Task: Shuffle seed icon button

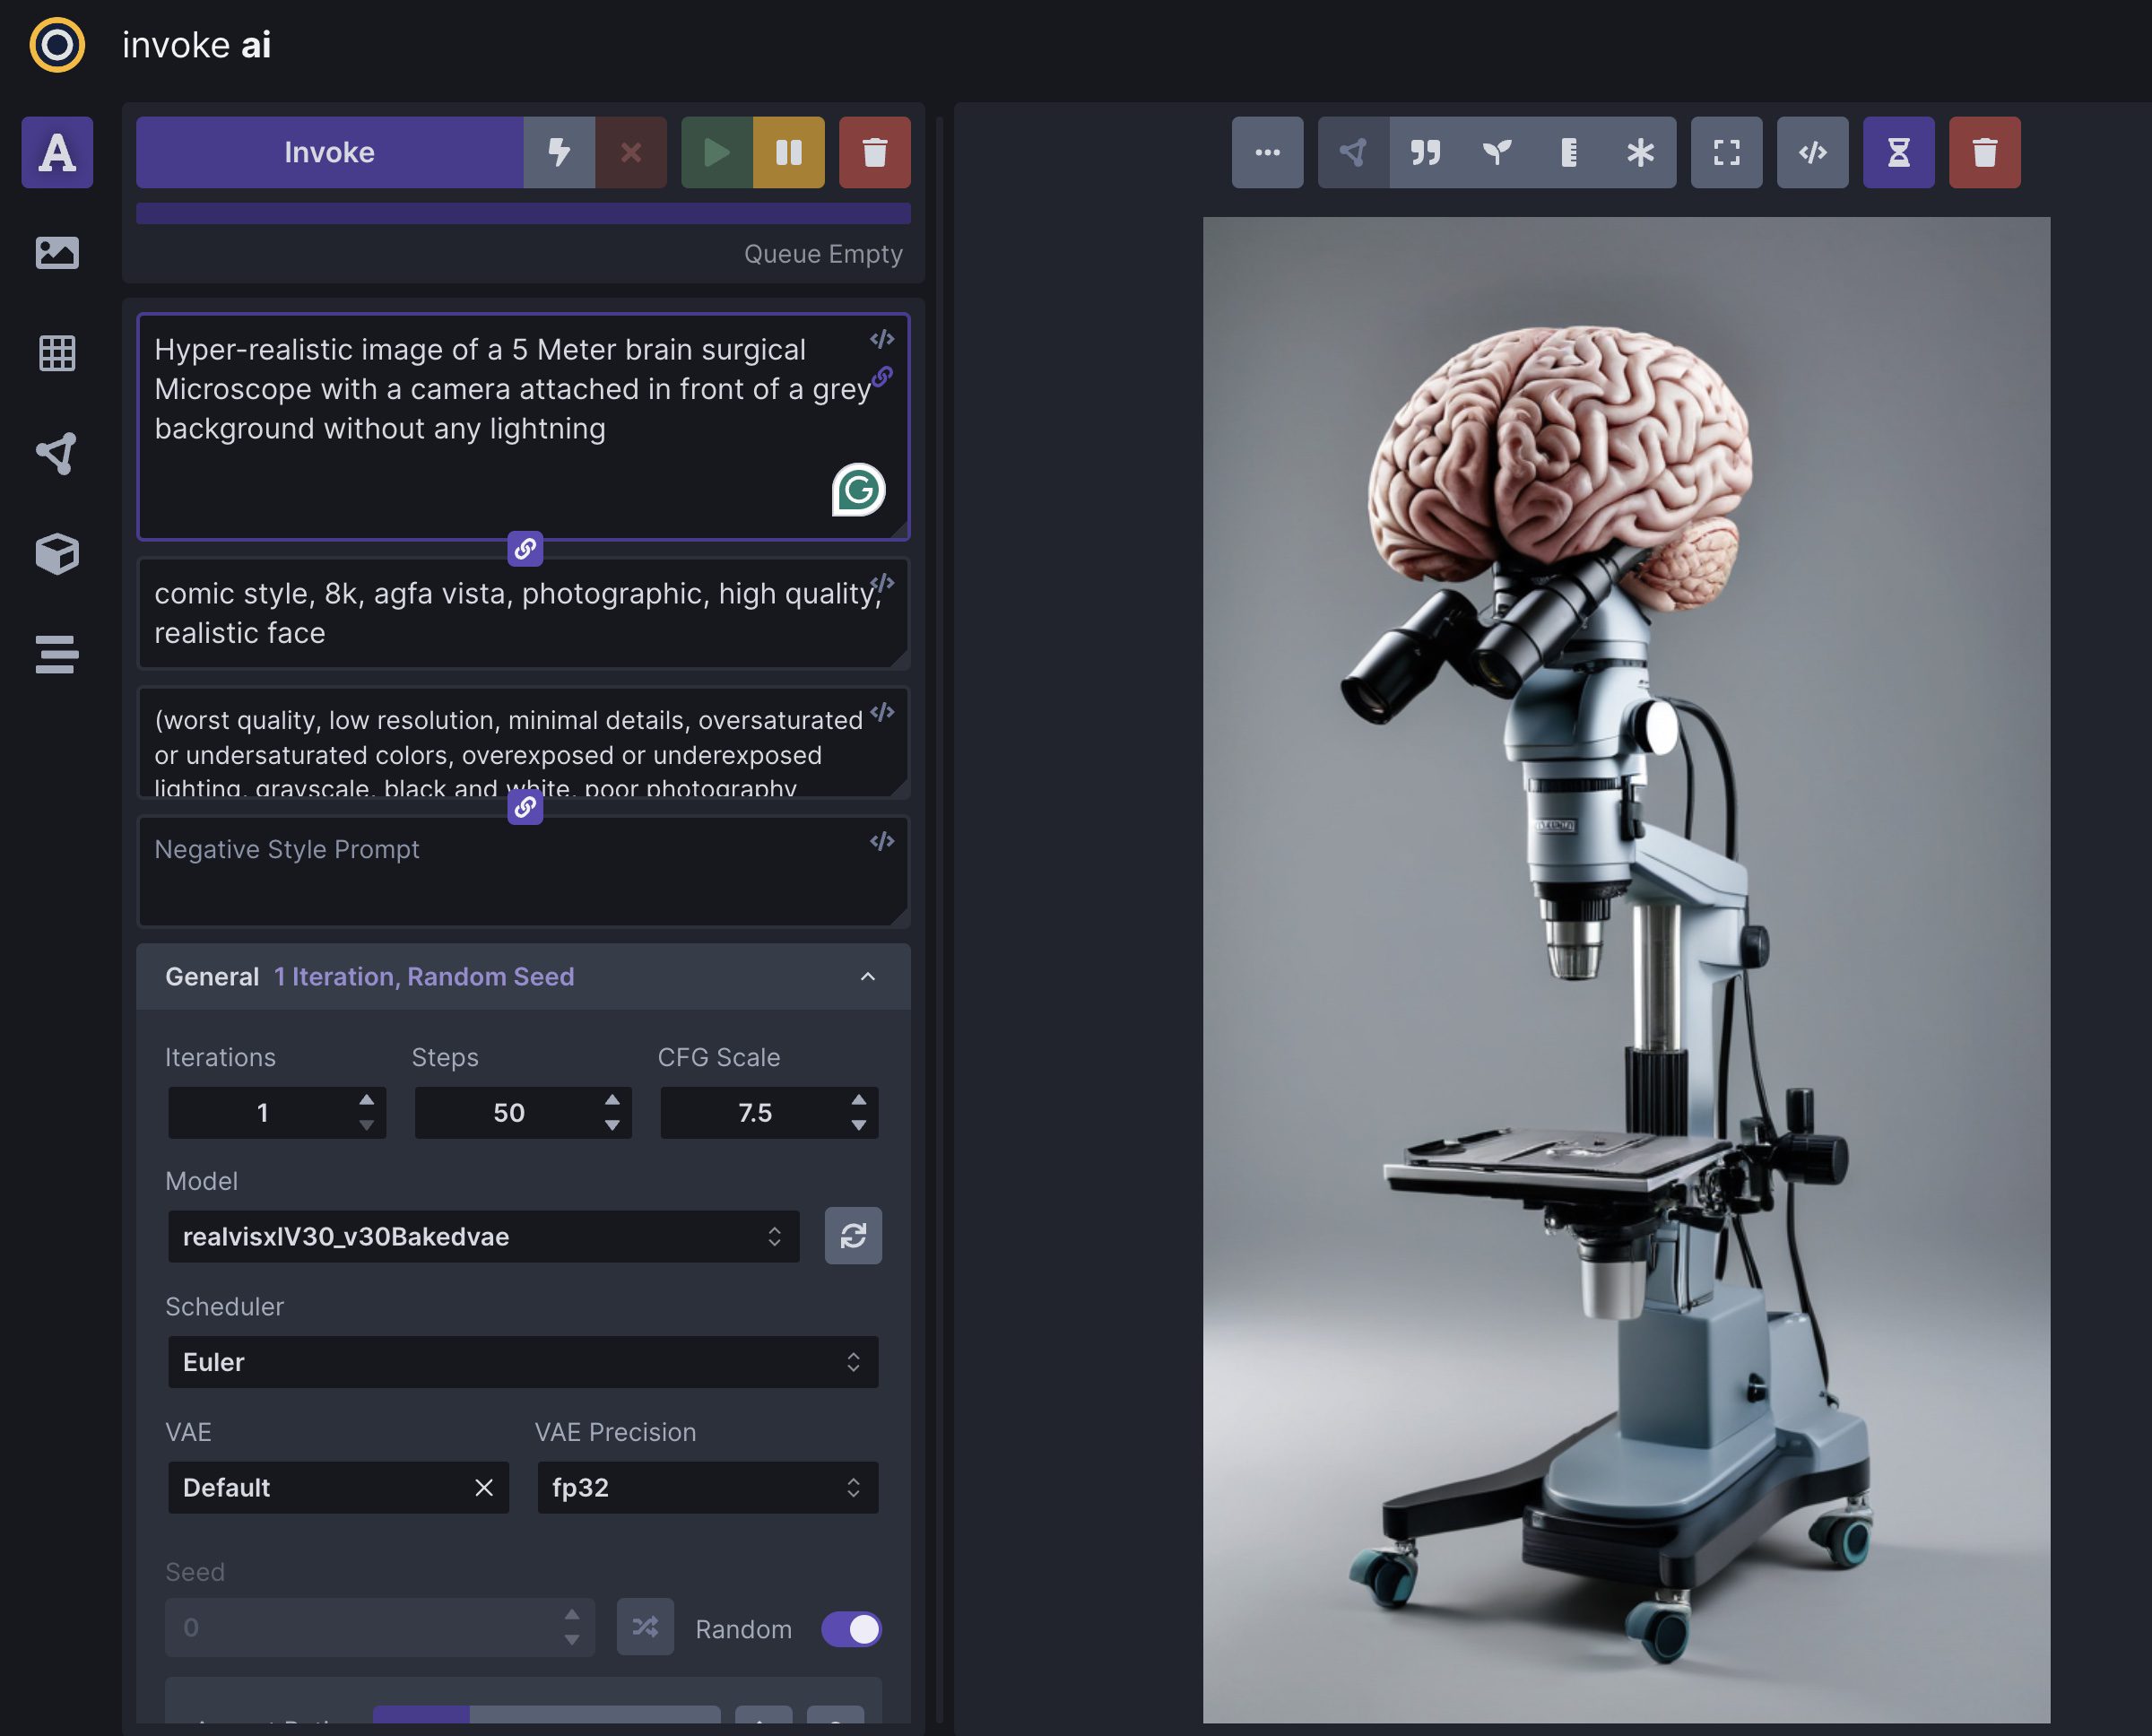Action: pos(645,1627)
